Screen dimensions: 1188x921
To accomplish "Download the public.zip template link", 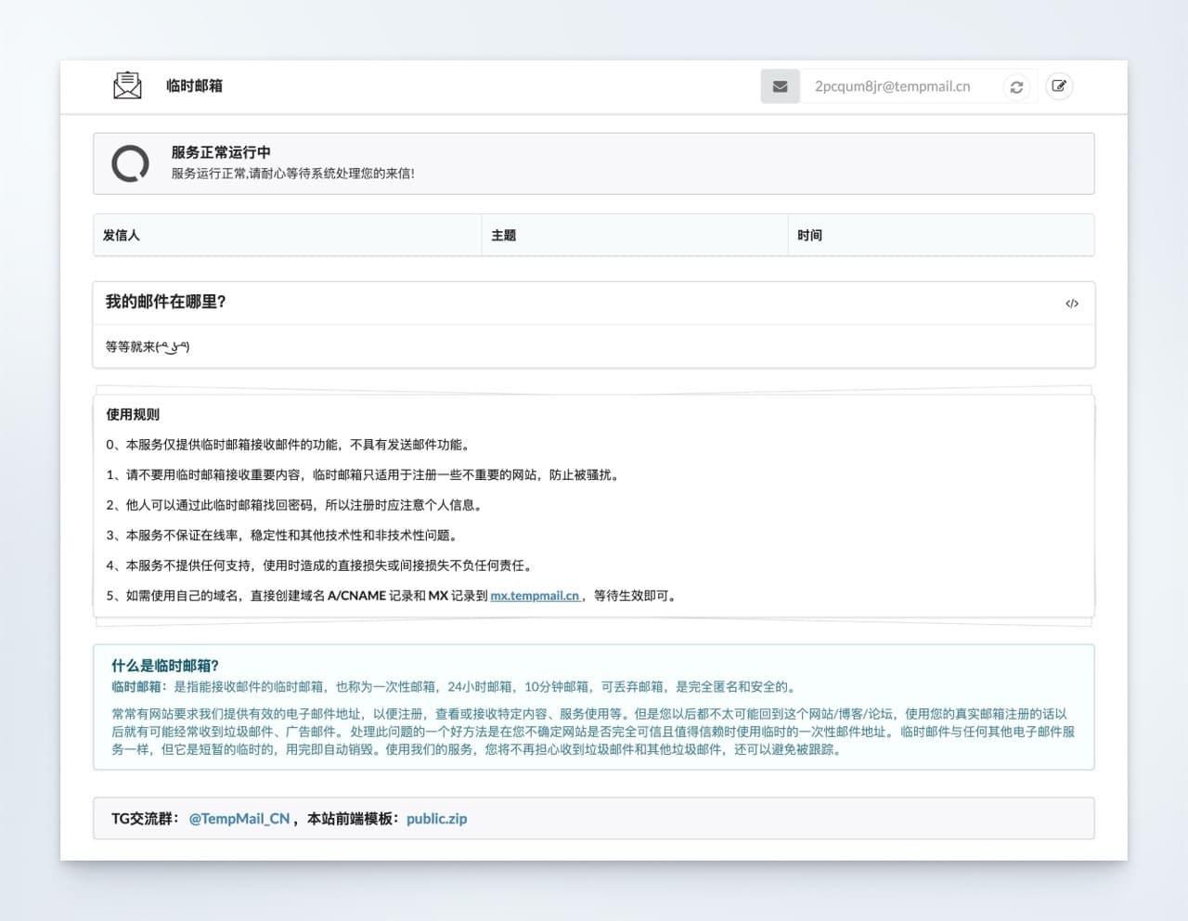I will 436,819.
